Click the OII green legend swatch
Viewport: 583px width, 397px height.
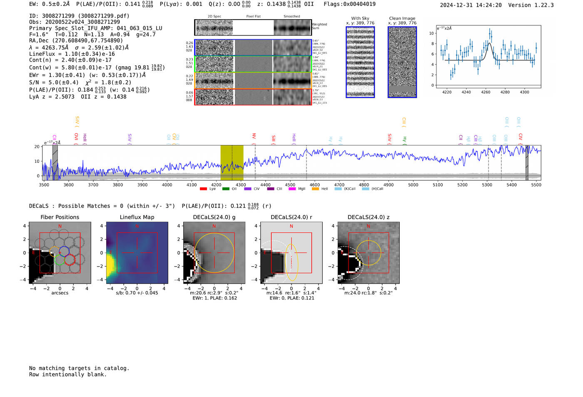coord(226,189)
